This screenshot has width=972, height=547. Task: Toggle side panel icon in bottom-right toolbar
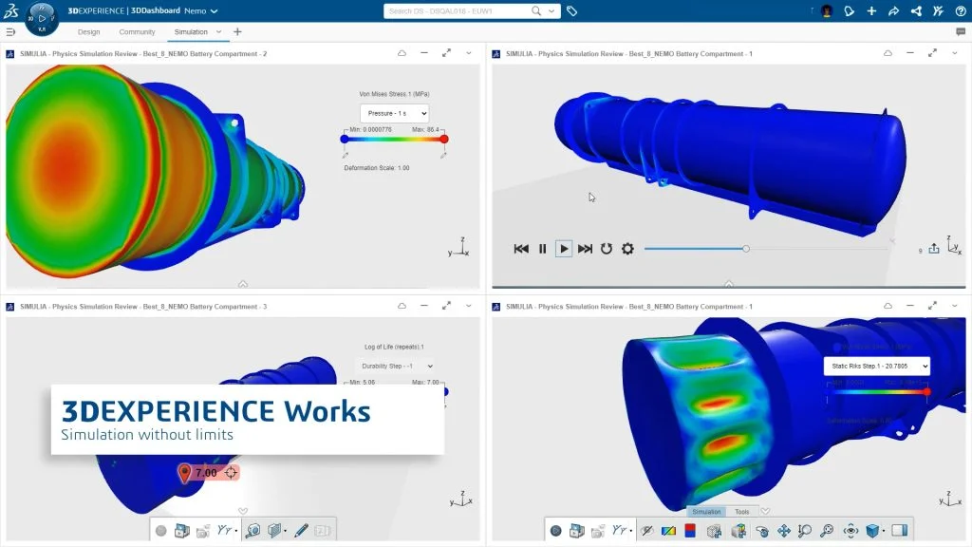pos(900,530)
